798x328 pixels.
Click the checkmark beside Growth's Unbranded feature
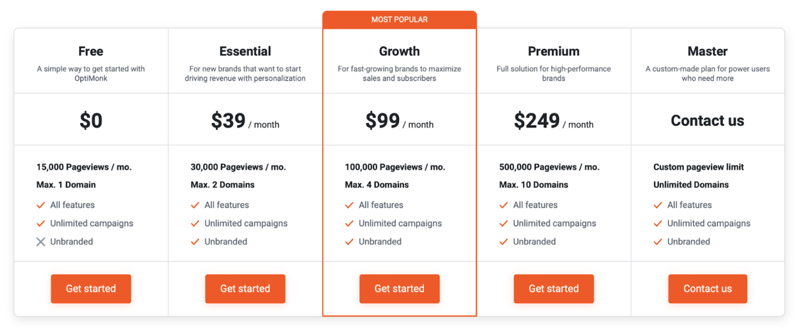(x=349, y=242)
